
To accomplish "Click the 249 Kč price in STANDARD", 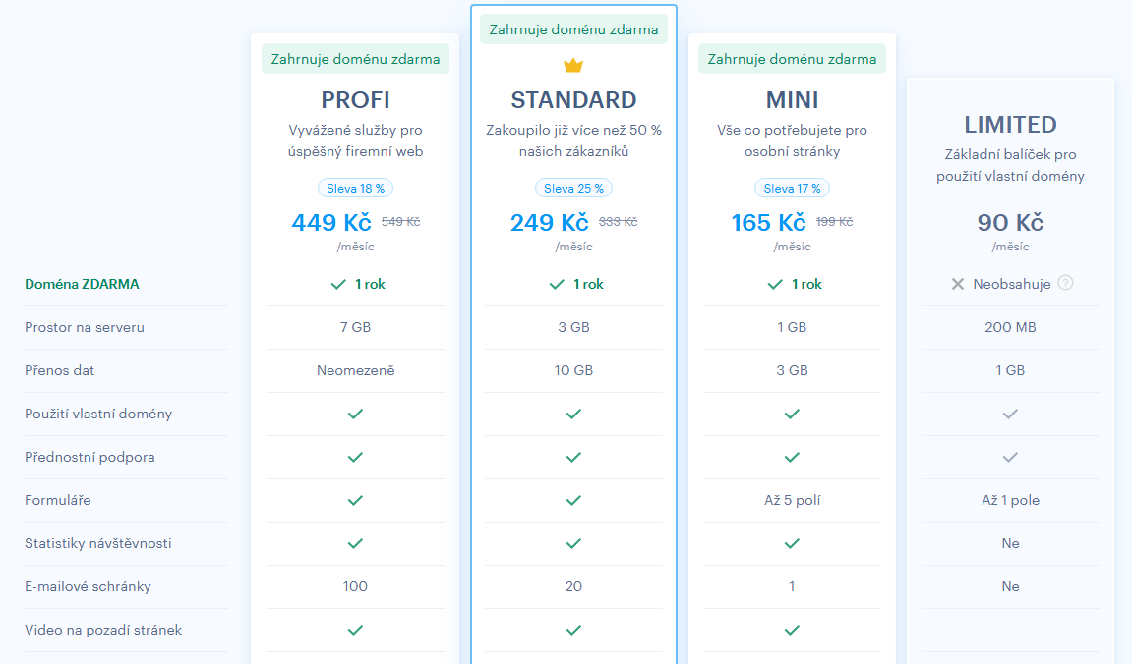I will 549,223.
